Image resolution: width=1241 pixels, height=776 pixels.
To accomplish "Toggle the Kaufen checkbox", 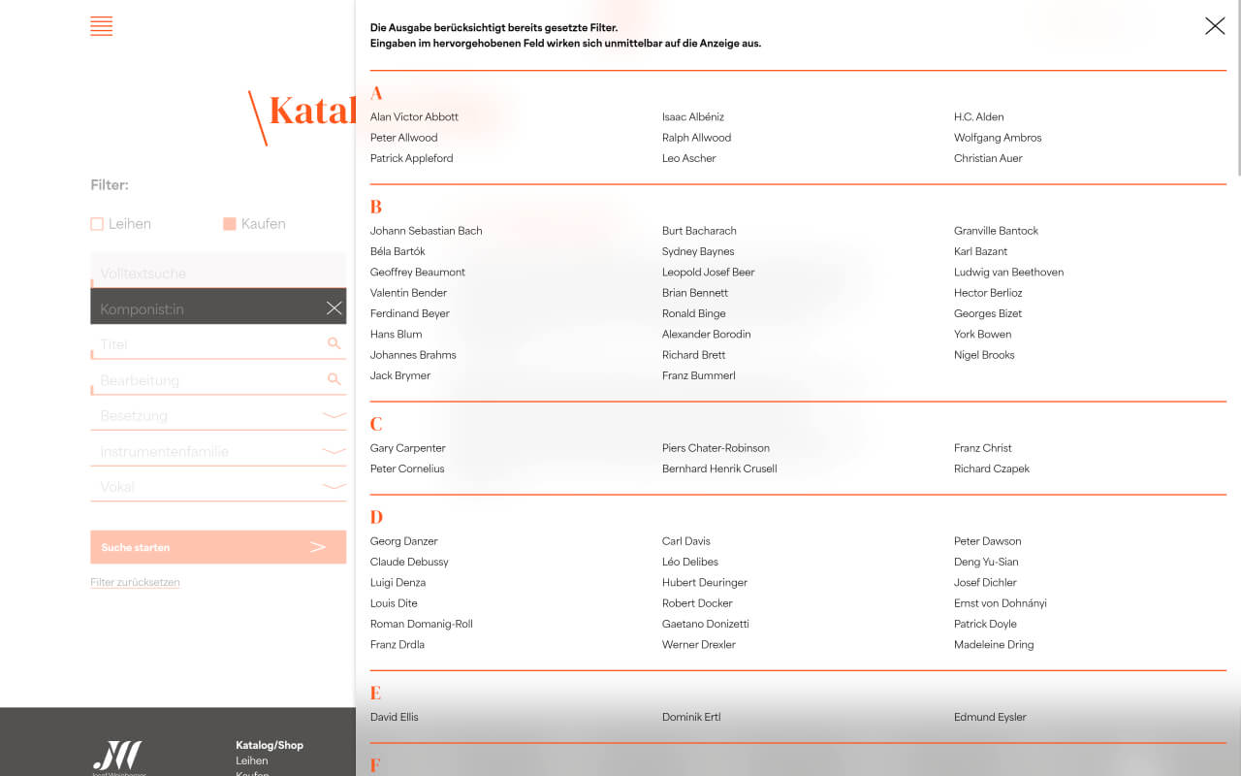I will pyautogui.click(x=230, y=224).
